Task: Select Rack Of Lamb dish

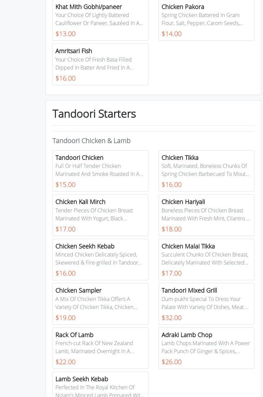Action: pos(74,335)
